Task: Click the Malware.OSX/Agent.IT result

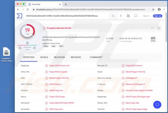Action: point(135,84)
